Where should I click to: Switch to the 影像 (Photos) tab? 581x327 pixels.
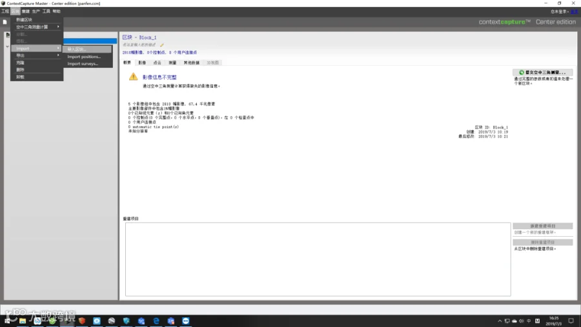[142, 63]
